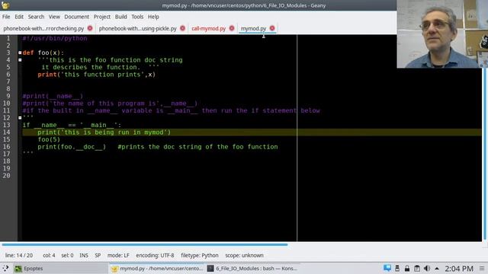This screenshot has height=274, width=488.
Task: Switch to phonebook-with...rorchecking.py tab
Action: 43,28
